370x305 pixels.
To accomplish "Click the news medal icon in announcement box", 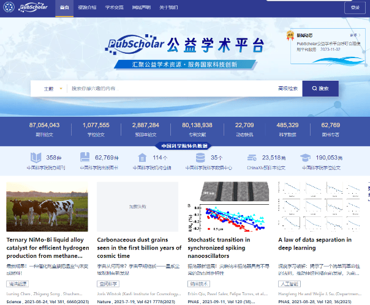I will coord(290,36).
